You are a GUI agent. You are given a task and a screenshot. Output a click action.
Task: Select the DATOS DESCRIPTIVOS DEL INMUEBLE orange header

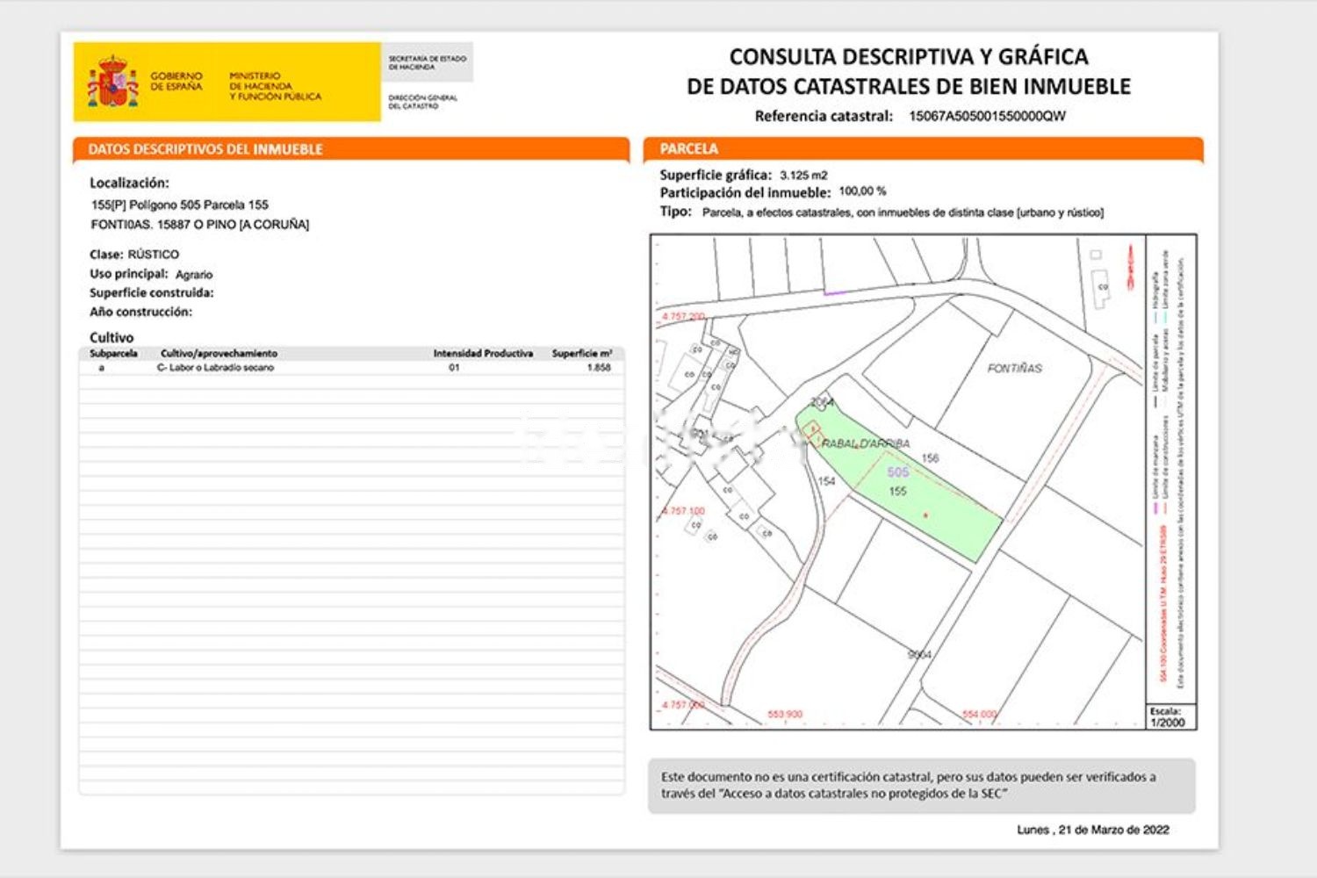click(x=351, y=149)
